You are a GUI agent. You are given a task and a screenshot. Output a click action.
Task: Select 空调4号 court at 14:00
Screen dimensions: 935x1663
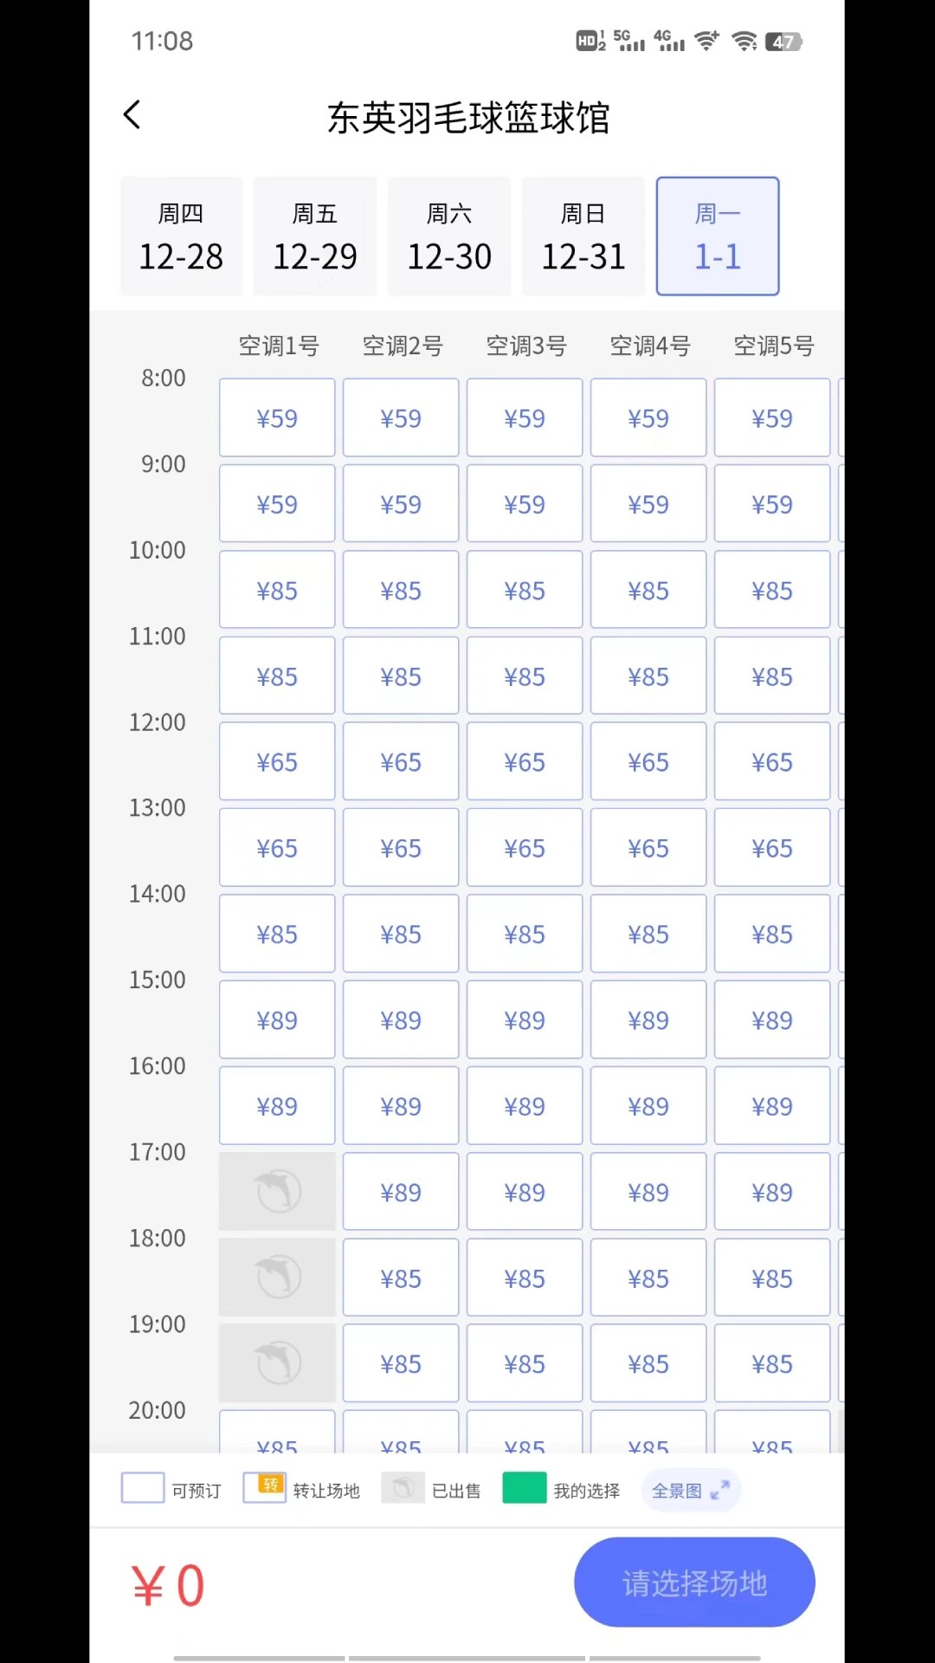[x=648, y=935]
